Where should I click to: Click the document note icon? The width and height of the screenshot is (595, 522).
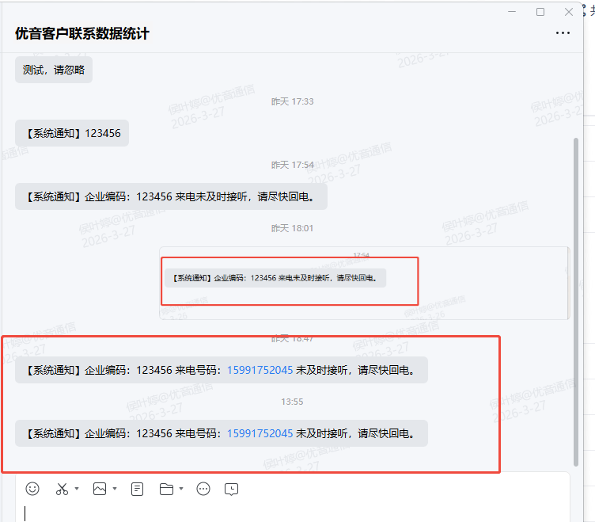click(x=138, y=489)
